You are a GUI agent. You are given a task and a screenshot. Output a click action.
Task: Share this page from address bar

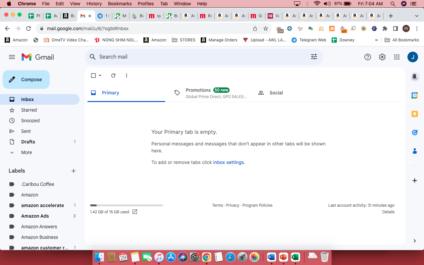point(255,28)
